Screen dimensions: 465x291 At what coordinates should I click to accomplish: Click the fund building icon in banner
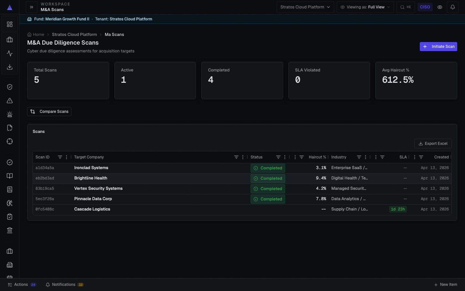click(29, 19)
